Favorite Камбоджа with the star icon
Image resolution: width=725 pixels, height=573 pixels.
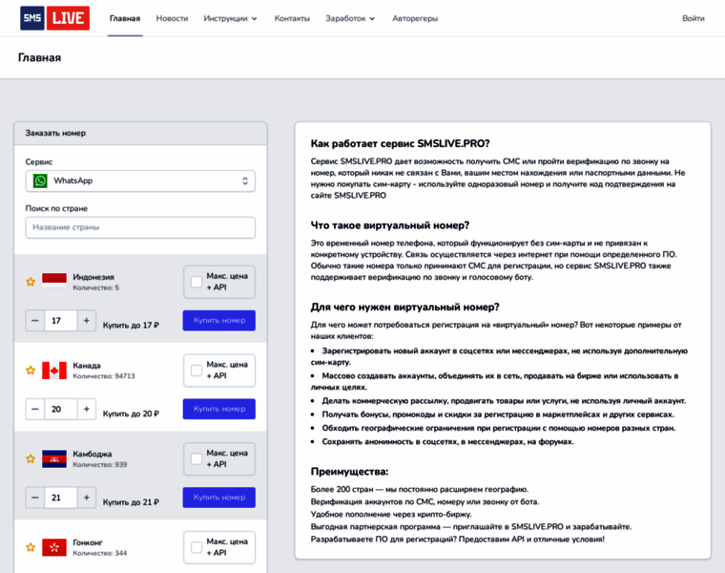31,458
